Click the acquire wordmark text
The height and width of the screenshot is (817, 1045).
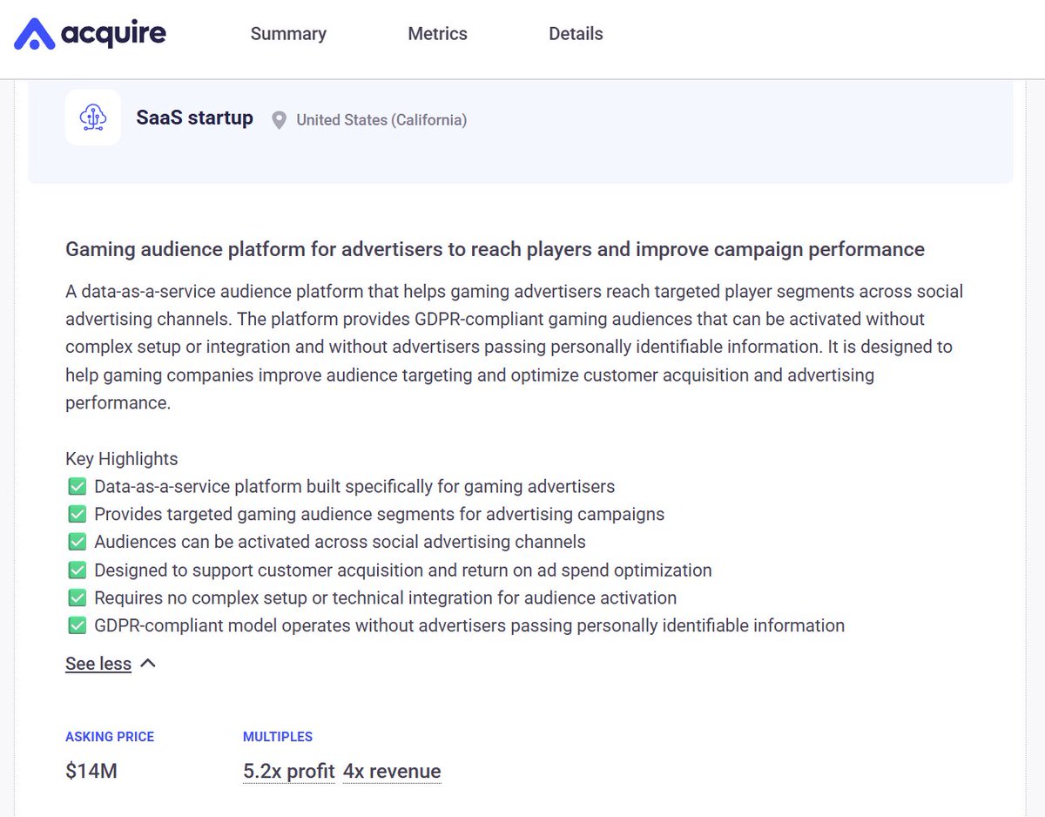coord(114,35)
